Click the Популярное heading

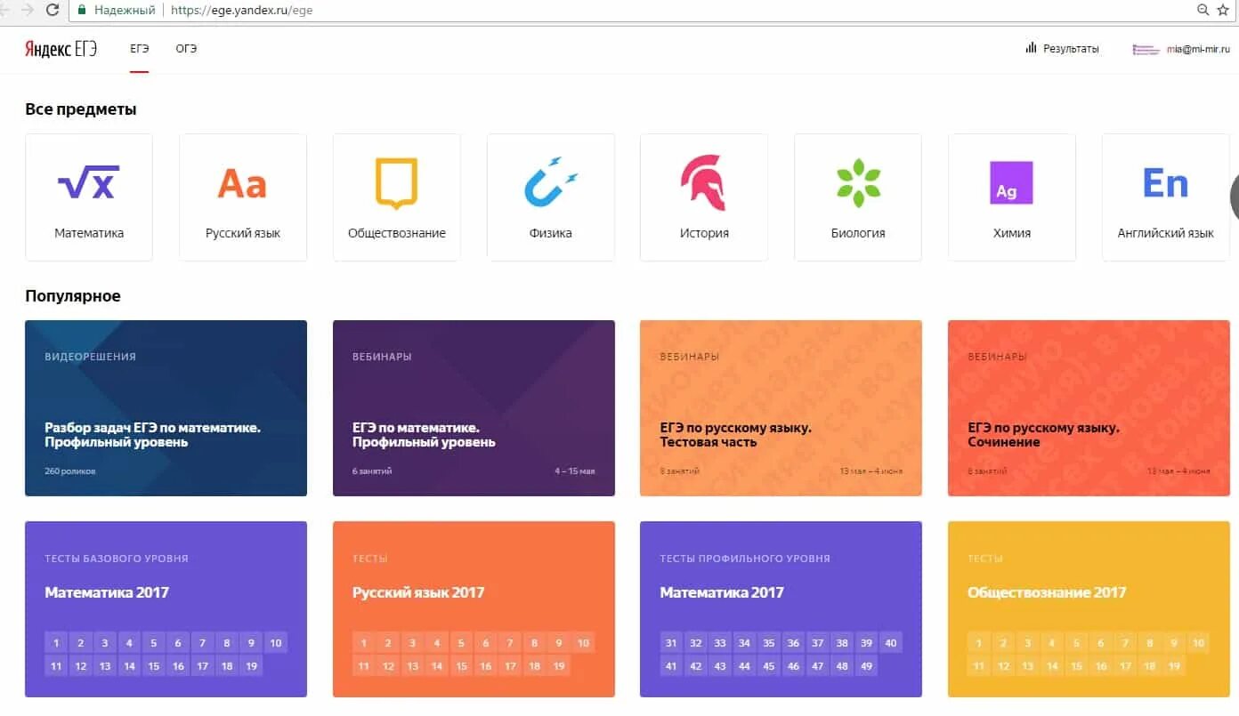coord(73,296)
